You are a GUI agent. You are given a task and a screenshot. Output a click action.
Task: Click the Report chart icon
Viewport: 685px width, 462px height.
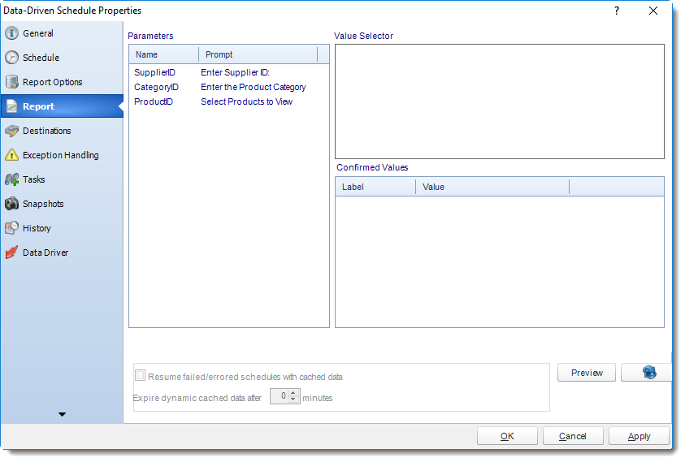click(12, 106)
